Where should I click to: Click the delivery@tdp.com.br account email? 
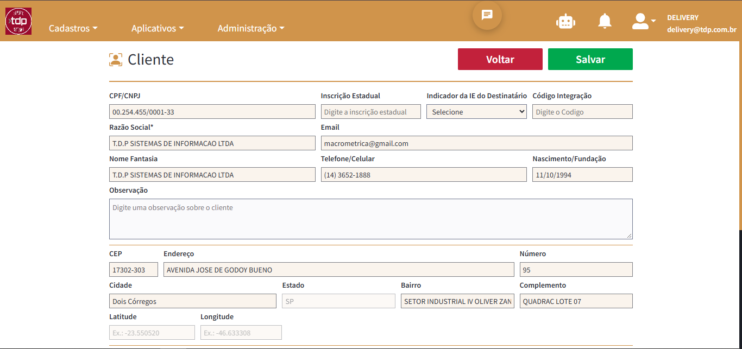702,30
